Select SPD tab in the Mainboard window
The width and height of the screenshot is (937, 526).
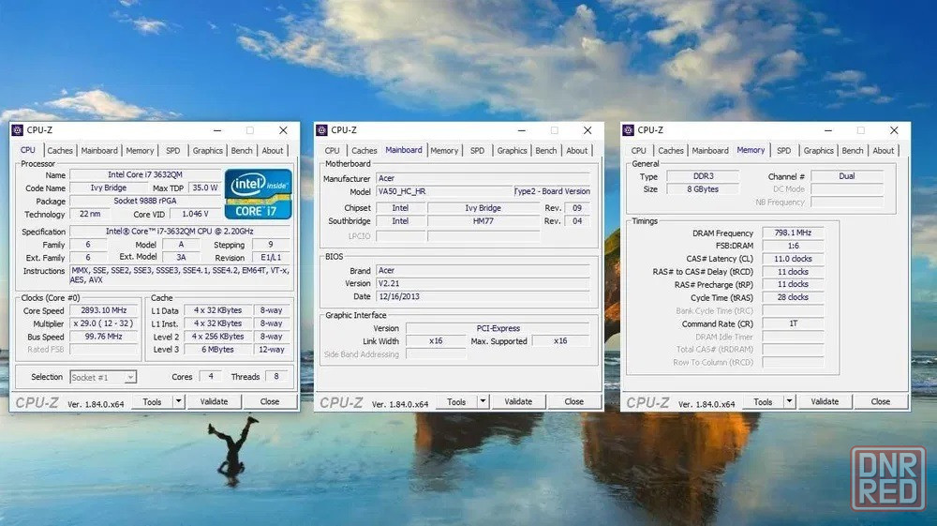tap(477, 151)
